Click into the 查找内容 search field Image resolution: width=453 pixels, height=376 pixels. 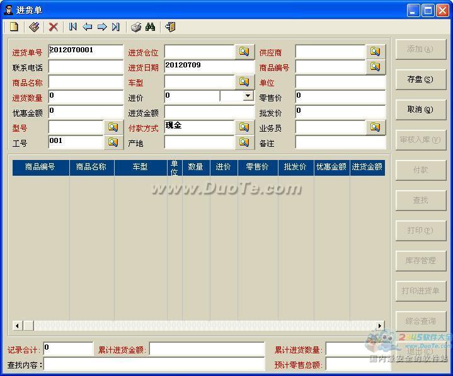click(x=154, y=365)
